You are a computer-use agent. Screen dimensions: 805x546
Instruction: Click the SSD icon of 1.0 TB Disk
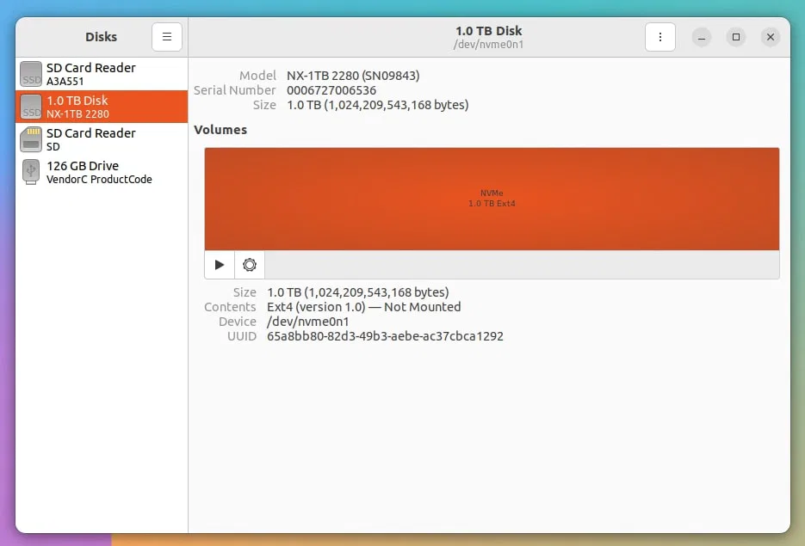click(31, 107)
